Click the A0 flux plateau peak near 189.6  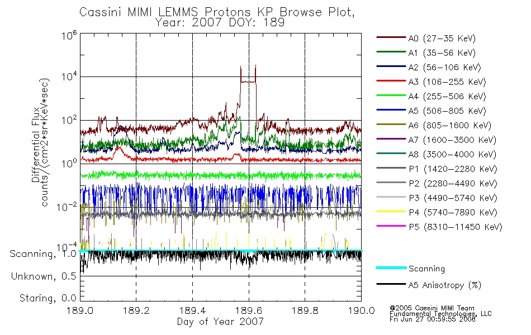[x=248, y=82]
